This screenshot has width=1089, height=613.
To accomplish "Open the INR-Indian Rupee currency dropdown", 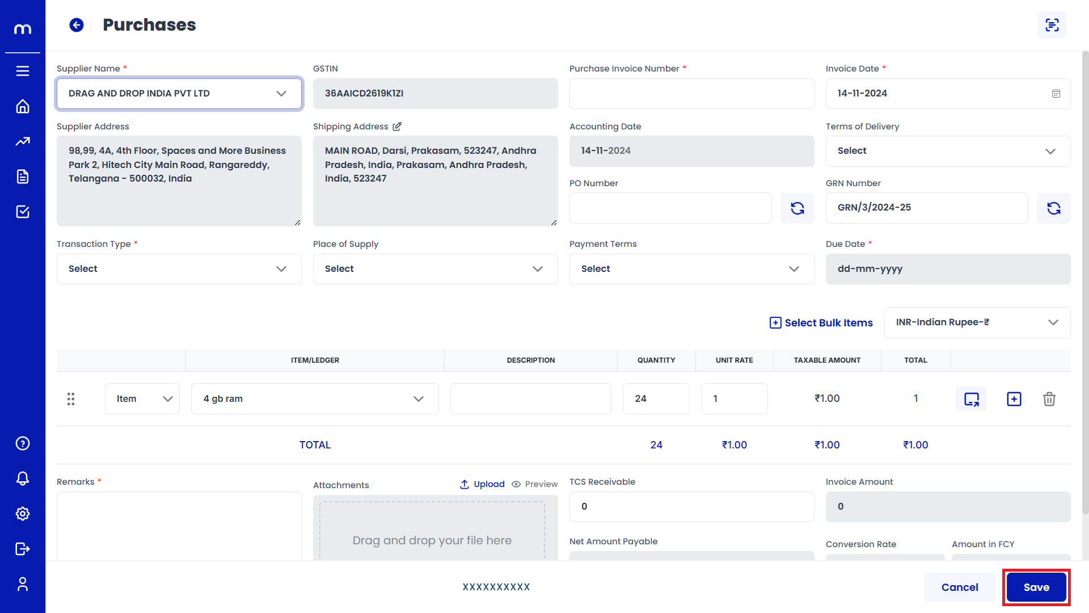I will coord(977,322).
